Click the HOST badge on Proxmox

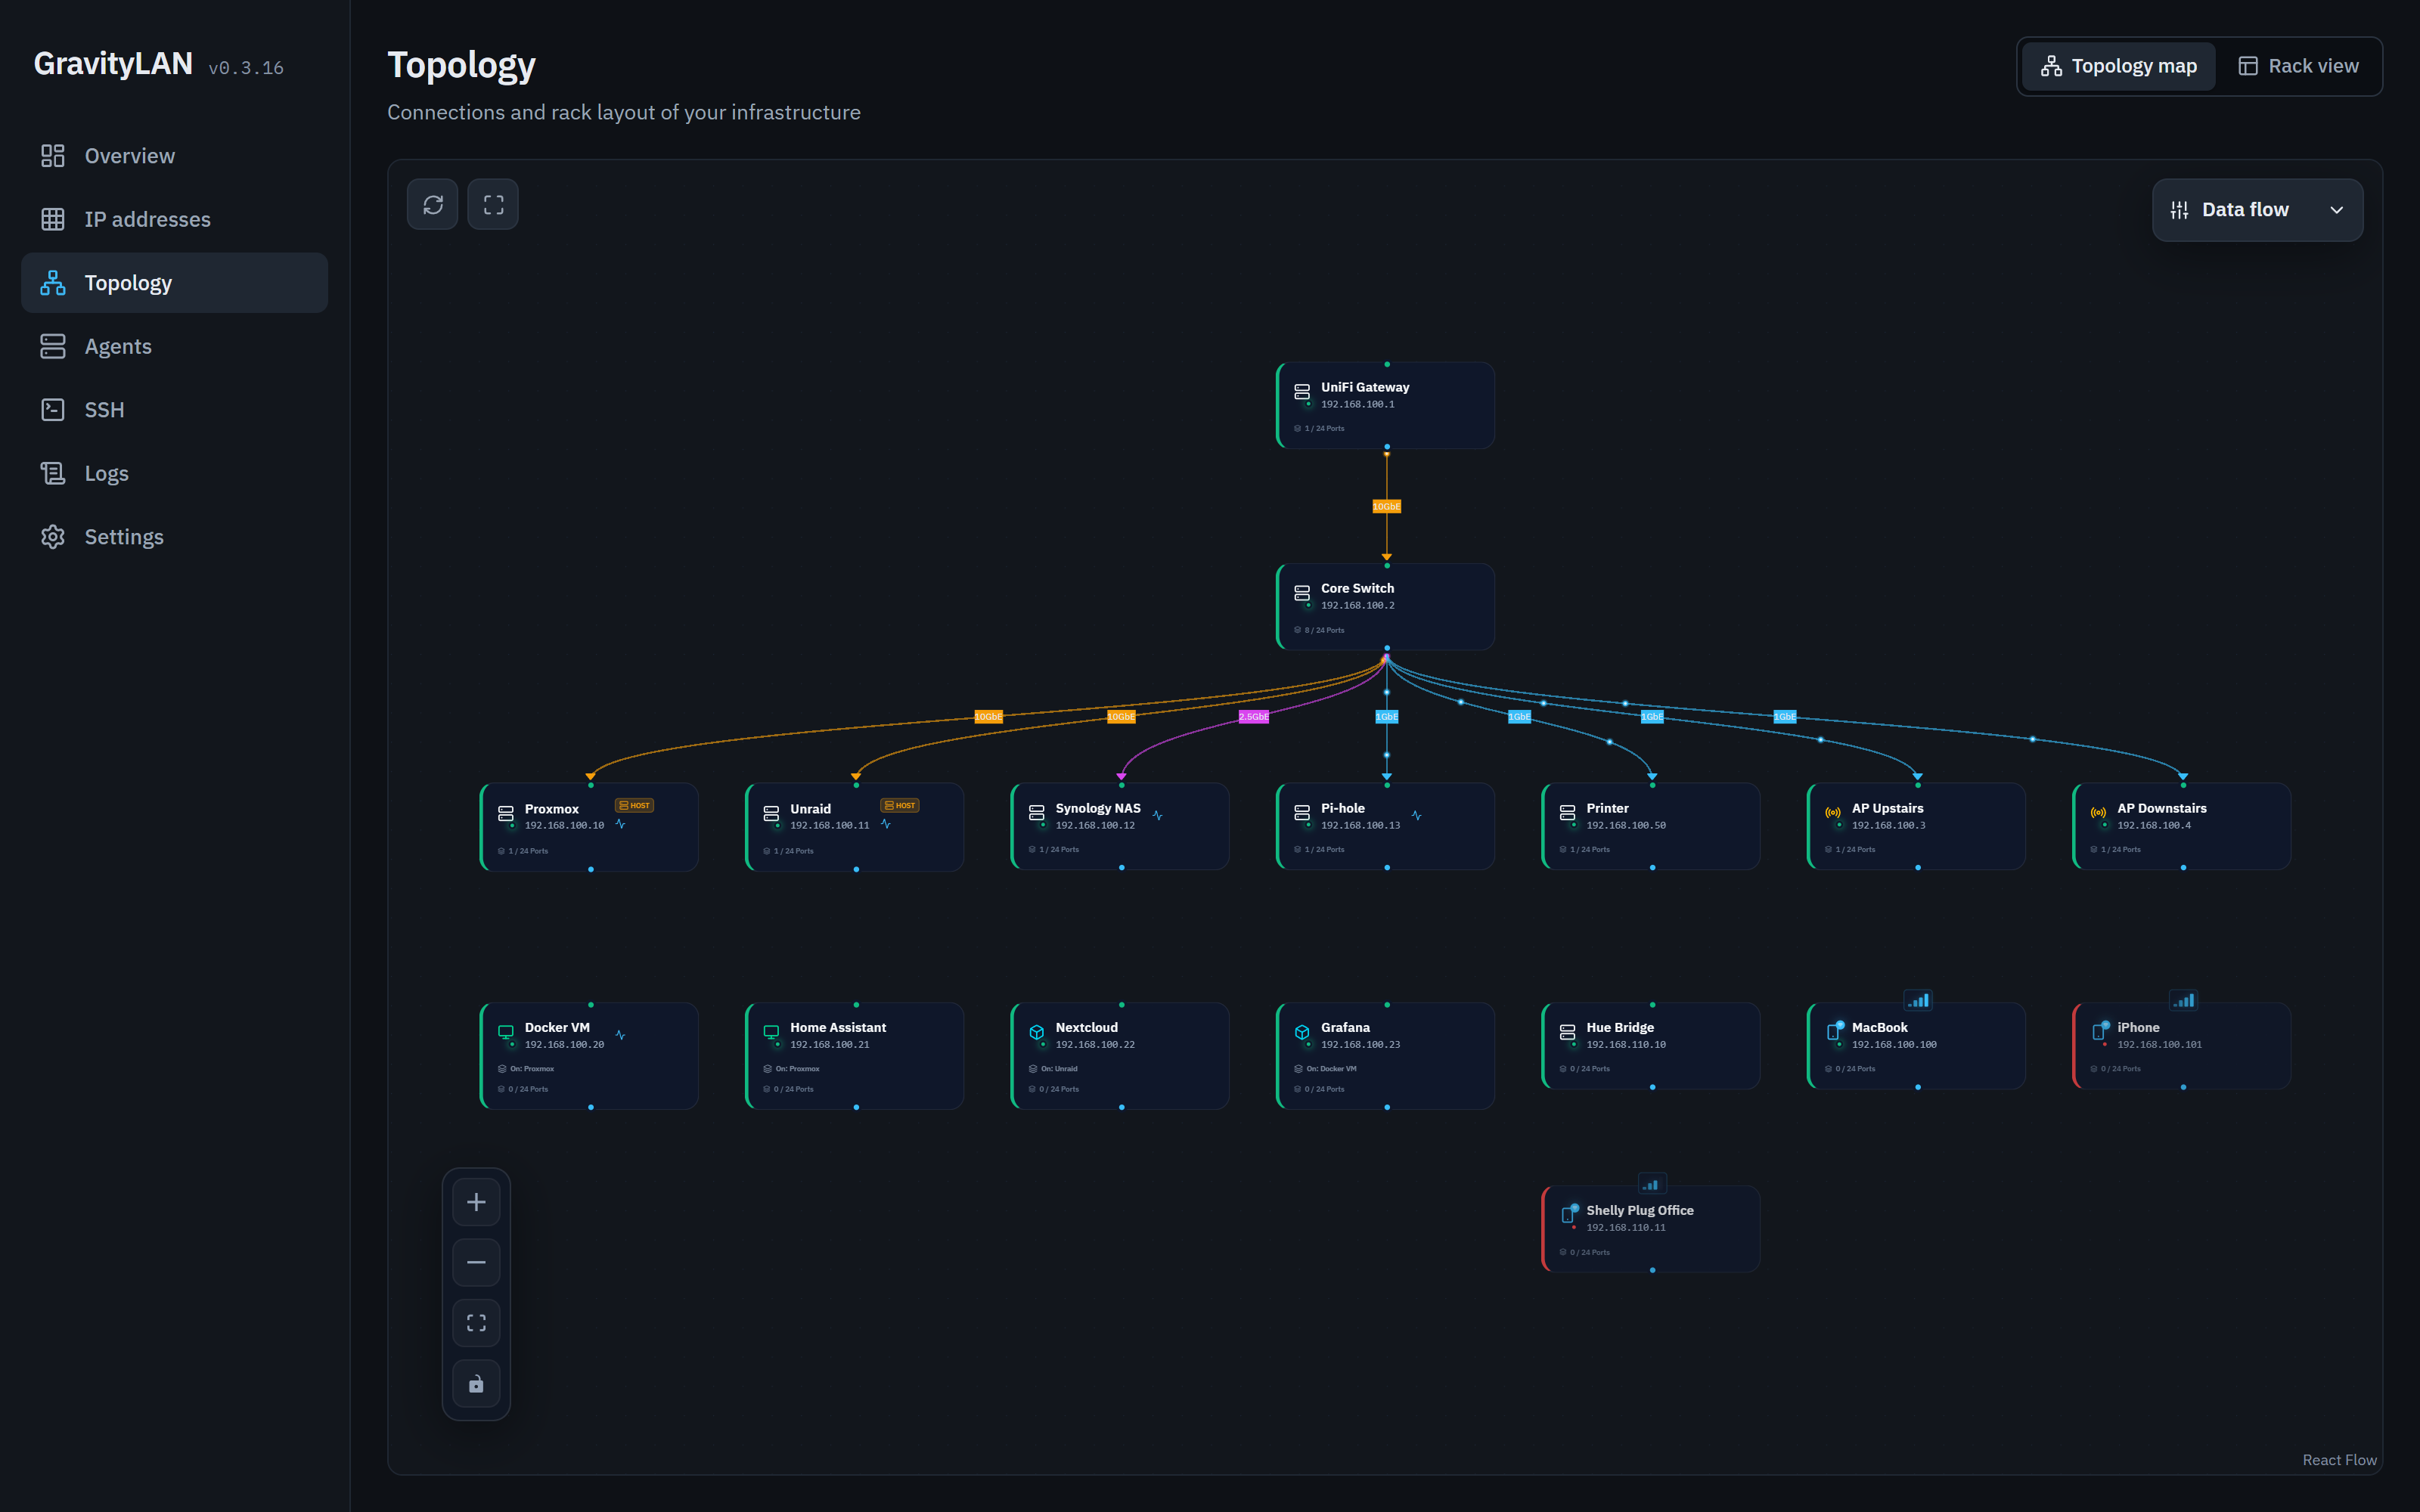point(634,805)
